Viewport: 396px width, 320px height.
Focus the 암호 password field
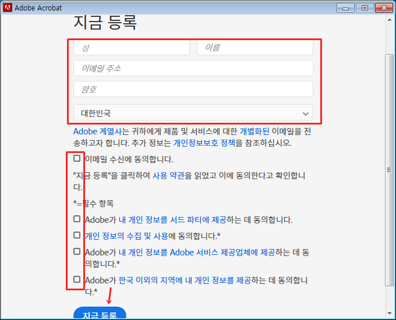pyautogui.click(x=193, y=89)
